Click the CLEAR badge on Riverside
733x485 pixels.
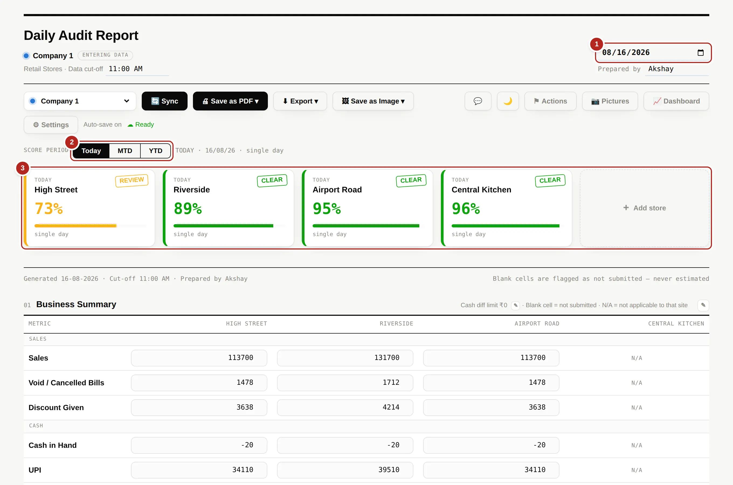[x=272, y=180]
